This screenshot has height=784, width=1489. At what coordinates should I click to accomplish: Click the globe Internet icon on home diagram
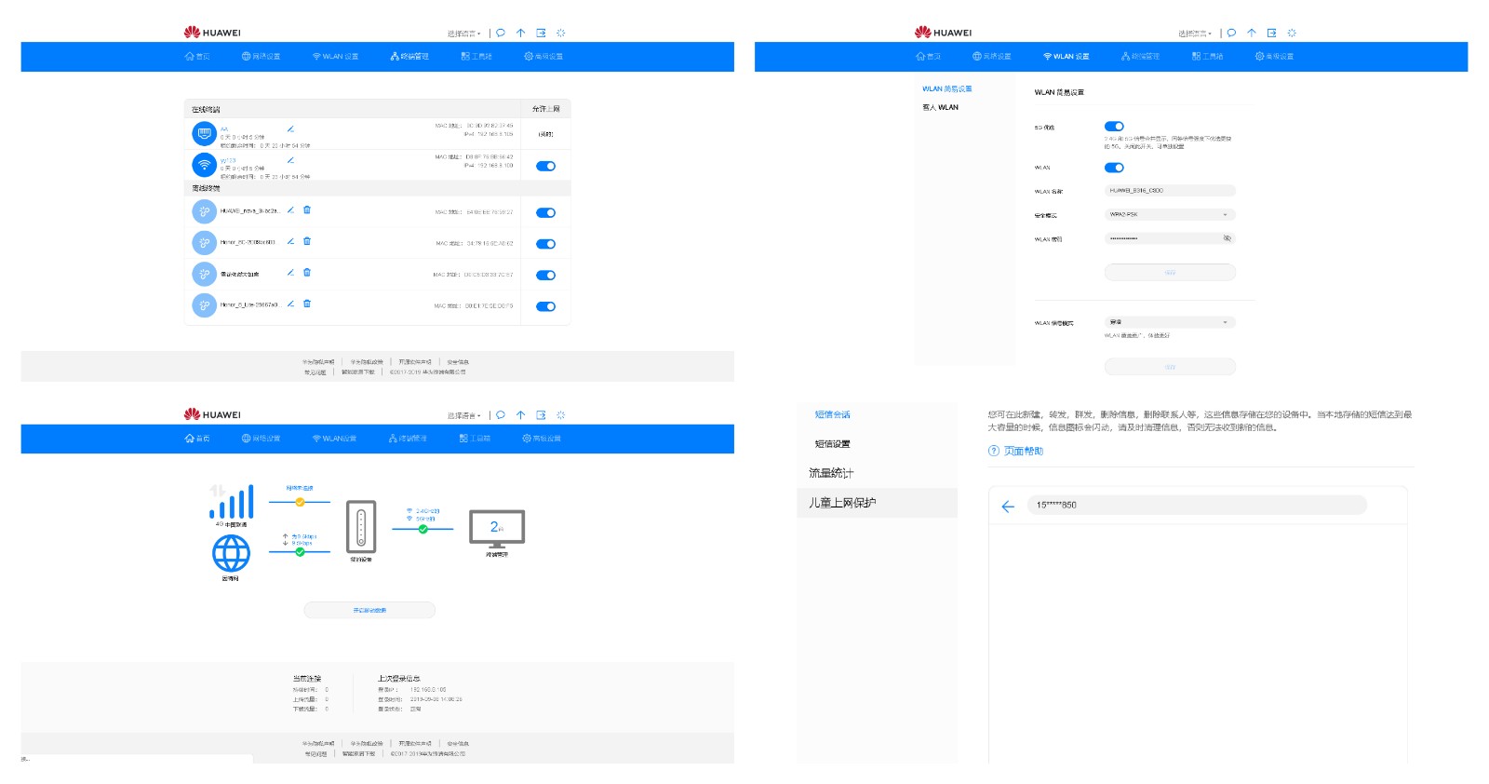click(x=231, y=554)
